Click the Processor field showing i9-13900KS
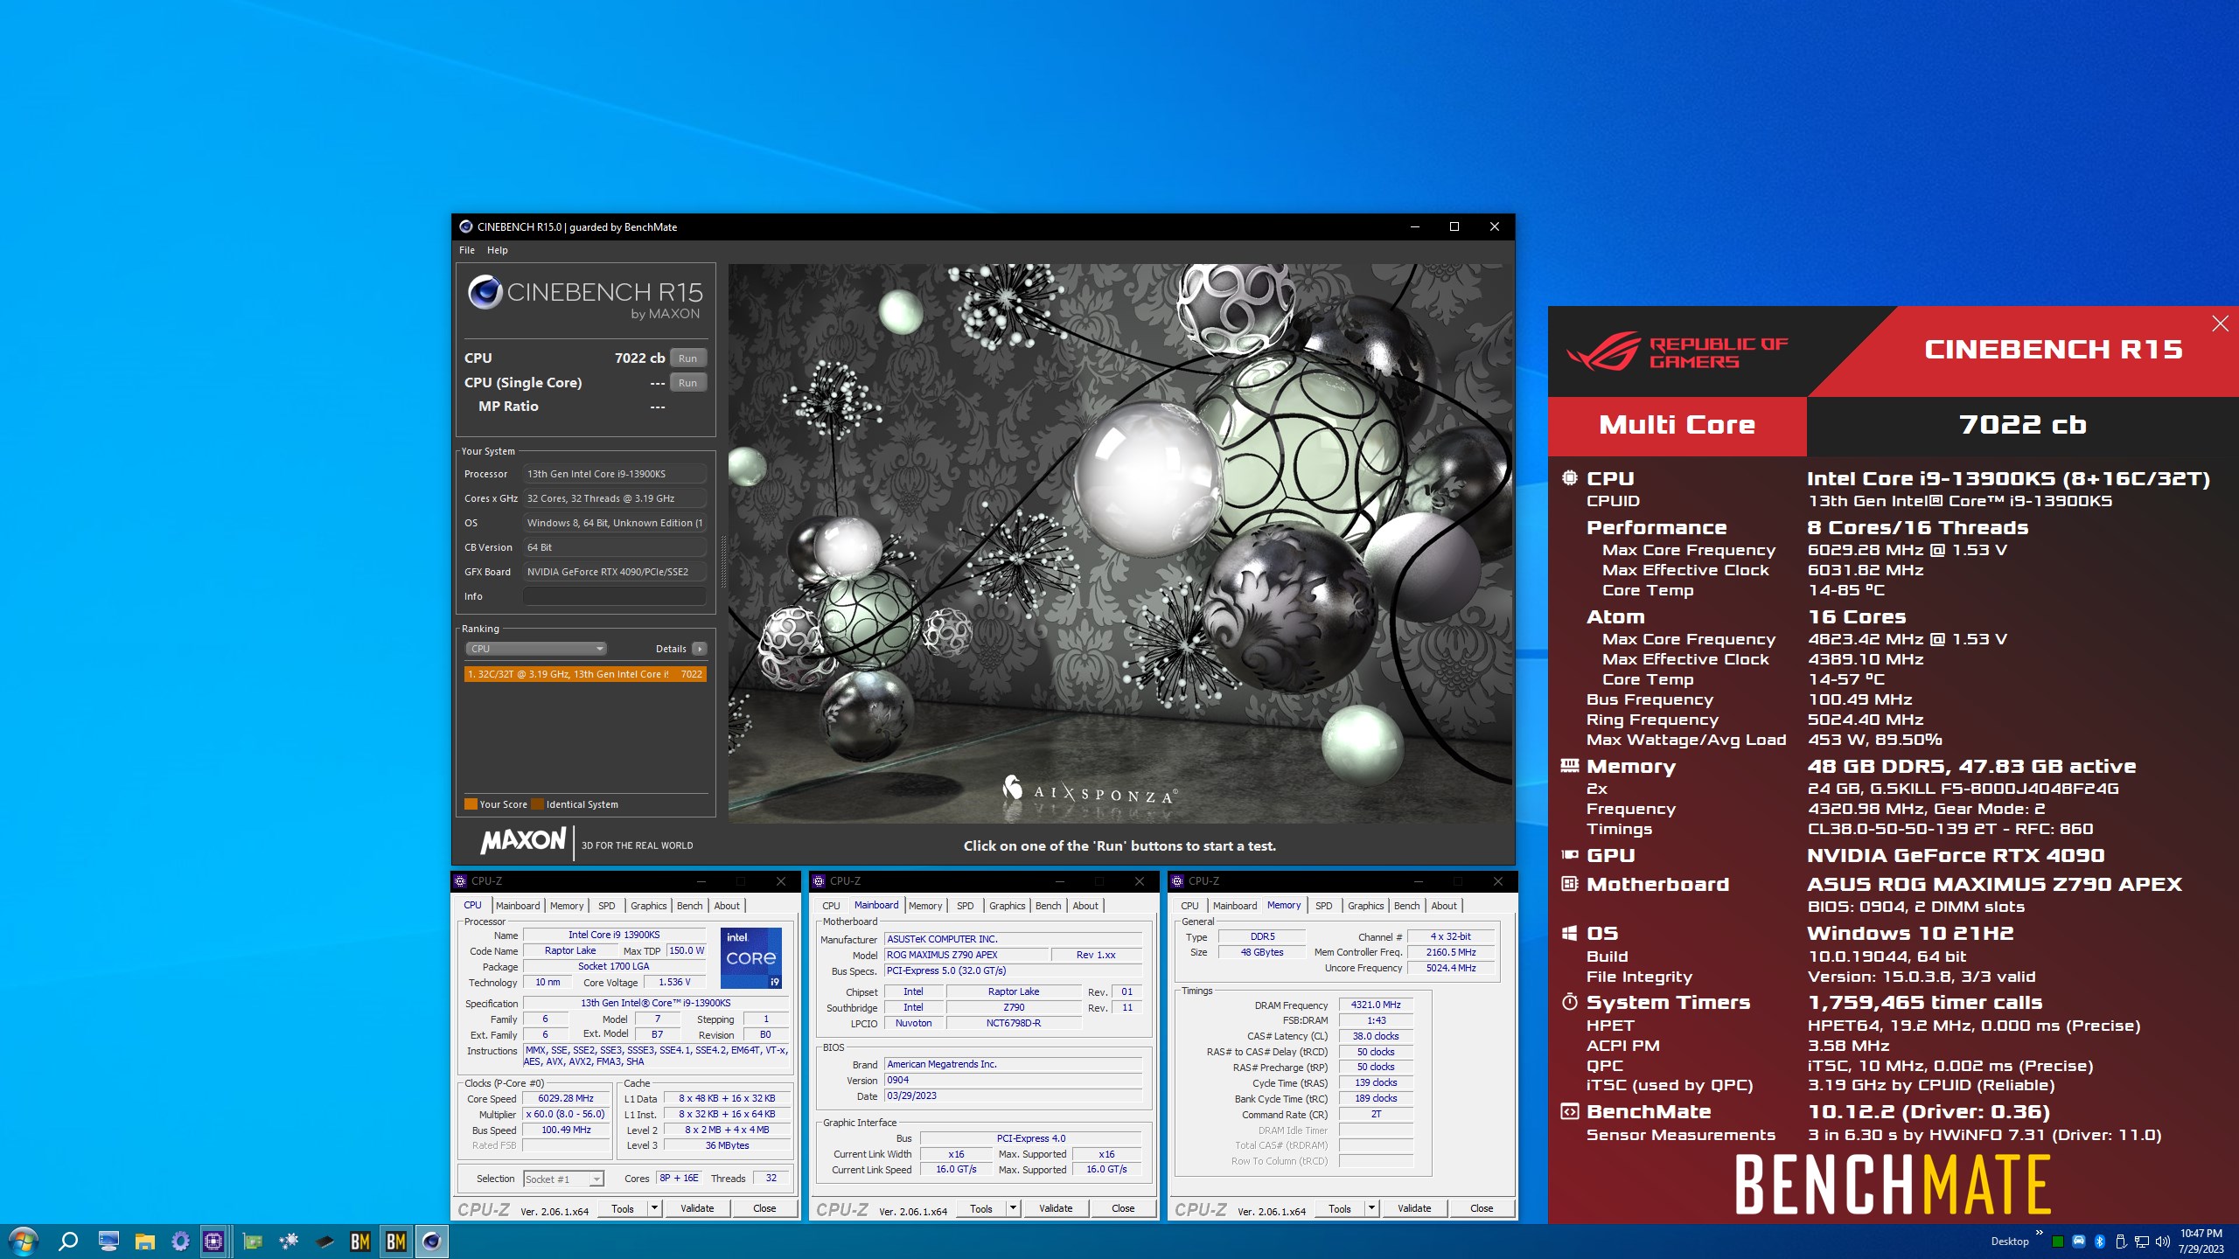 pyautogui.click(x=614, y=474)
